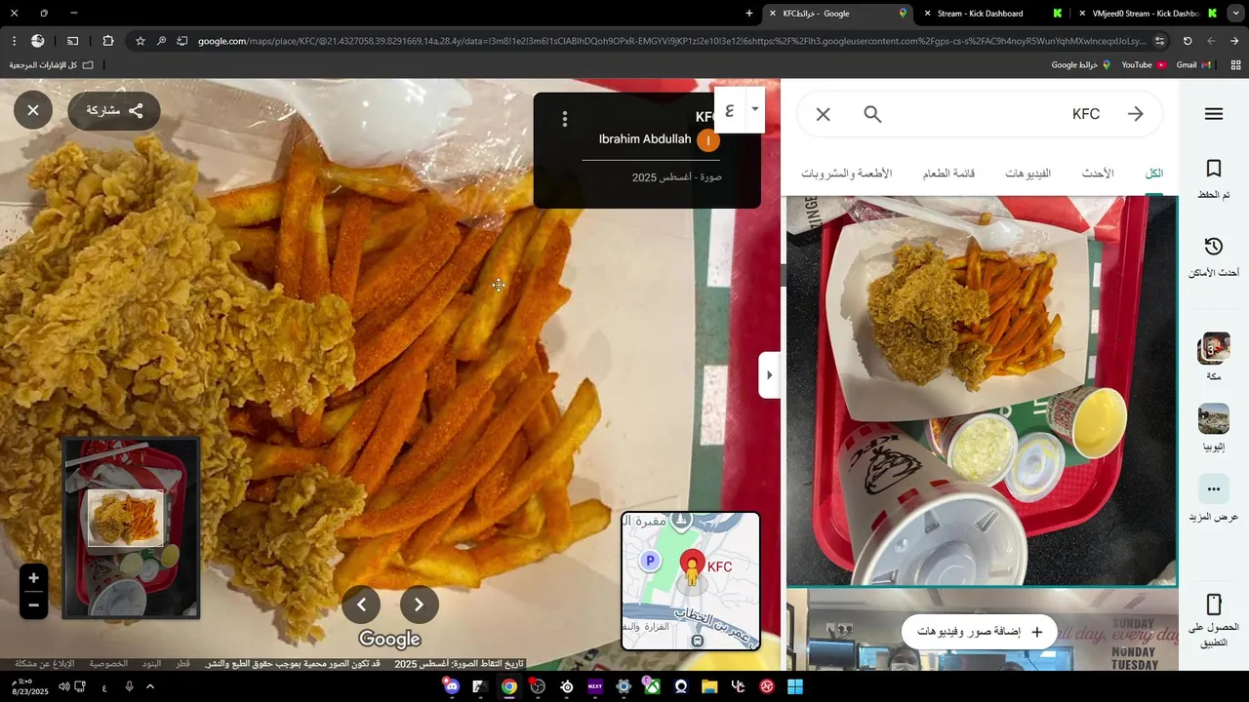1249x702 pixels.
Task: Click the Arabic ع input tools icon
Action: tap(730, 109)
